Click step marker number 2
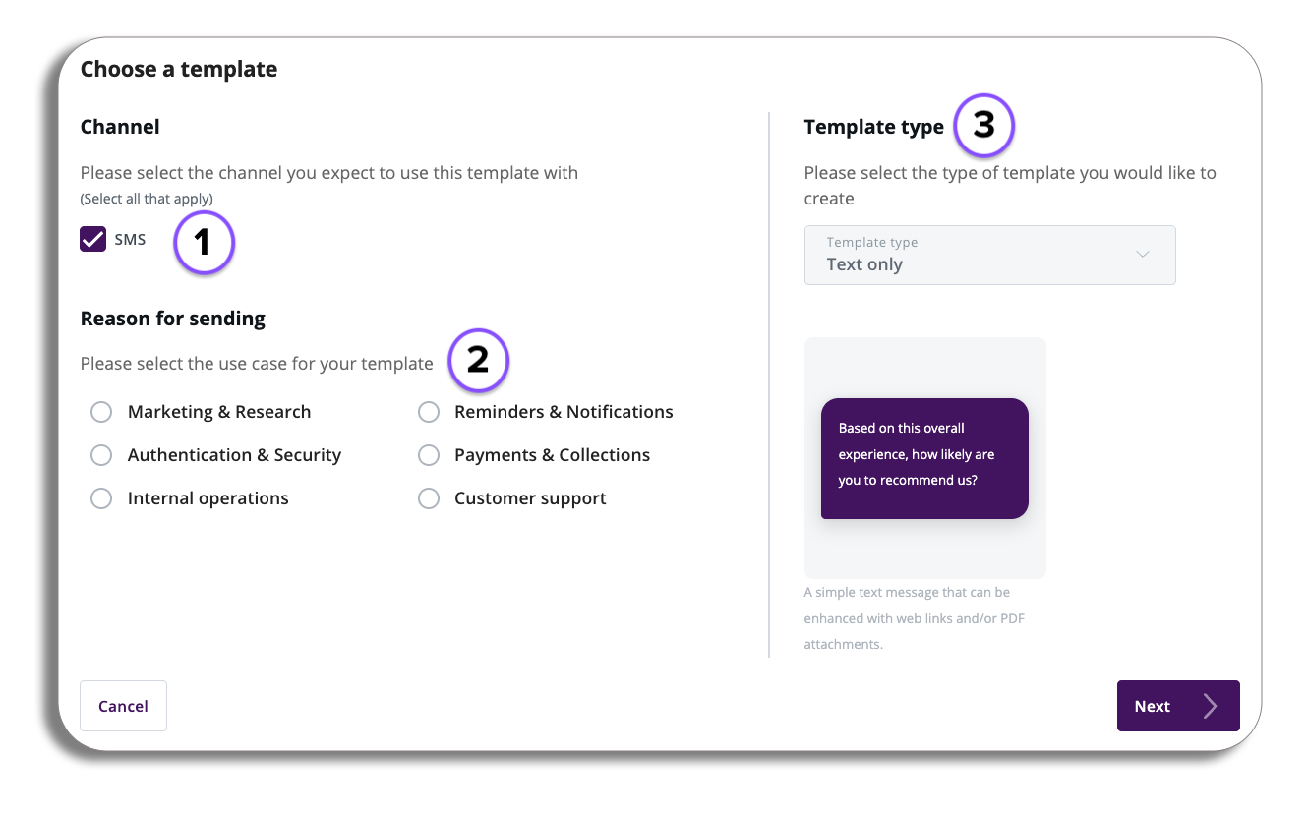 point(478,360)
